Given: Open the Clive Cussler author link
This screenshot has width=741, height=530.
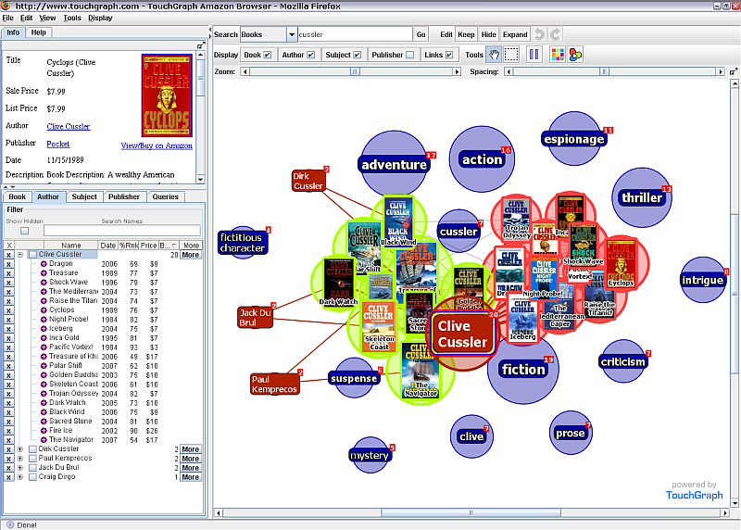Looking at the screenshot, I should (68, 127).
